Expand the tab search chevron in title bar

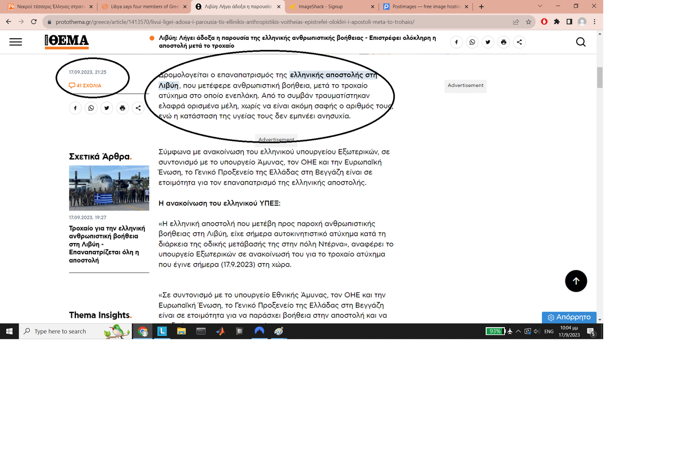point(540,6)
